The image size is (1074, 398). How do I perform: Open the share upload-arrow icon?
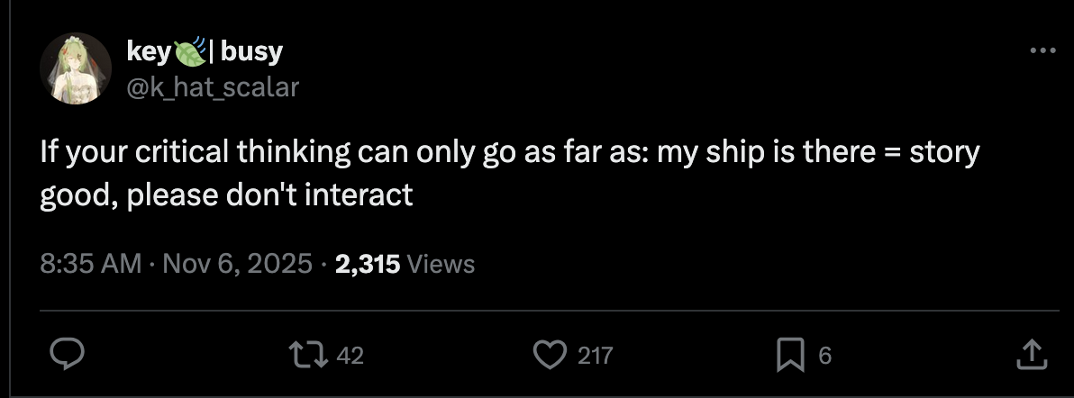tap(1033, 355)
